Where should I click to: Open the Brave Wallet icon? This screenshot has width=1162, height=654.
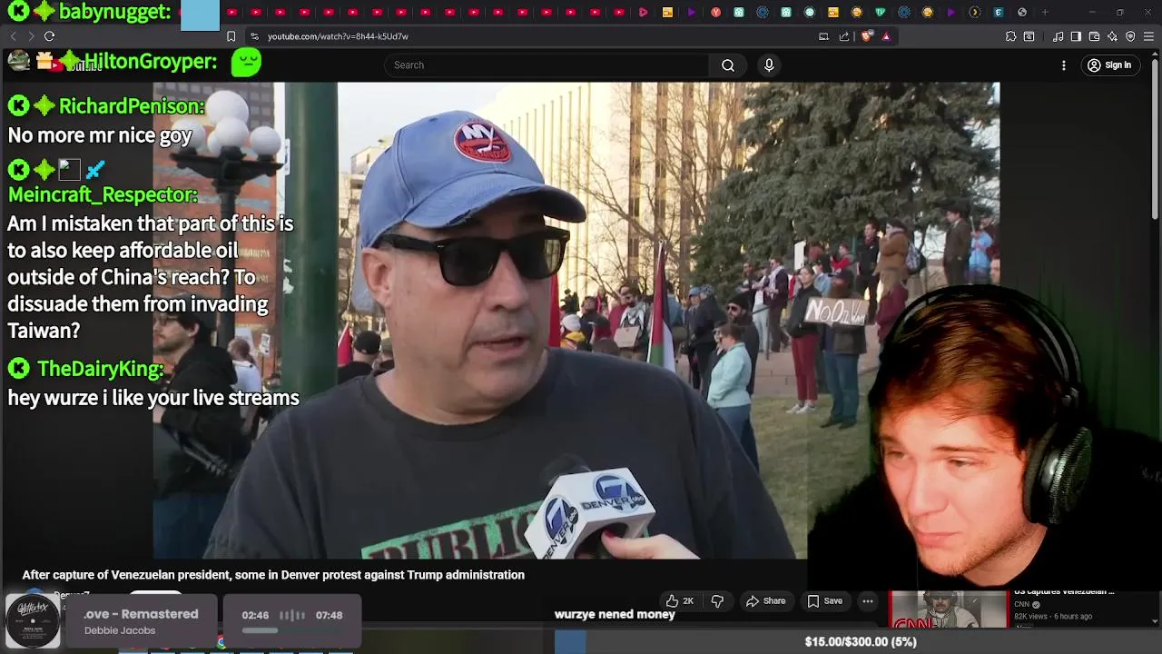[x=1094, y=36]
